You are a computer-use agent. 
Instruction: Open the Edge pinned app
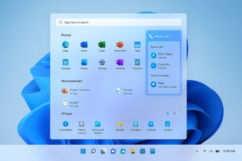pyautogui.click(x=66, y=47)
